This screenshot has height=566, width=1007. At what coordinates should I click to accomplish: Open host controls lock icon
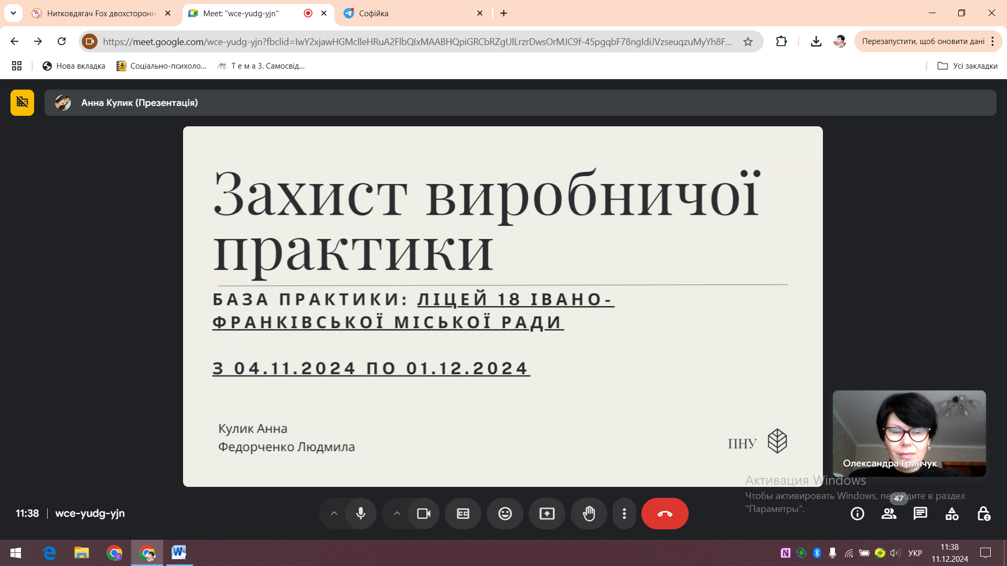(983, 514)
